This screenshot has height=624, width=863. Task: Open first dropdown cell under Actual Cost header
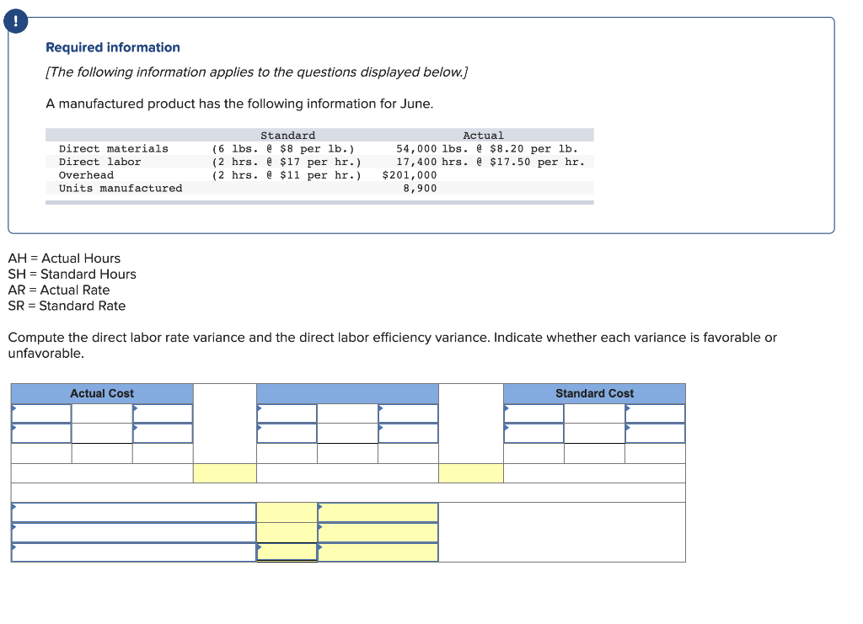coord(42,413)
